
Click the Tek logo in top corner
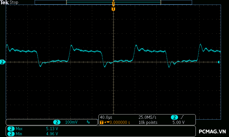coord(5,2)
